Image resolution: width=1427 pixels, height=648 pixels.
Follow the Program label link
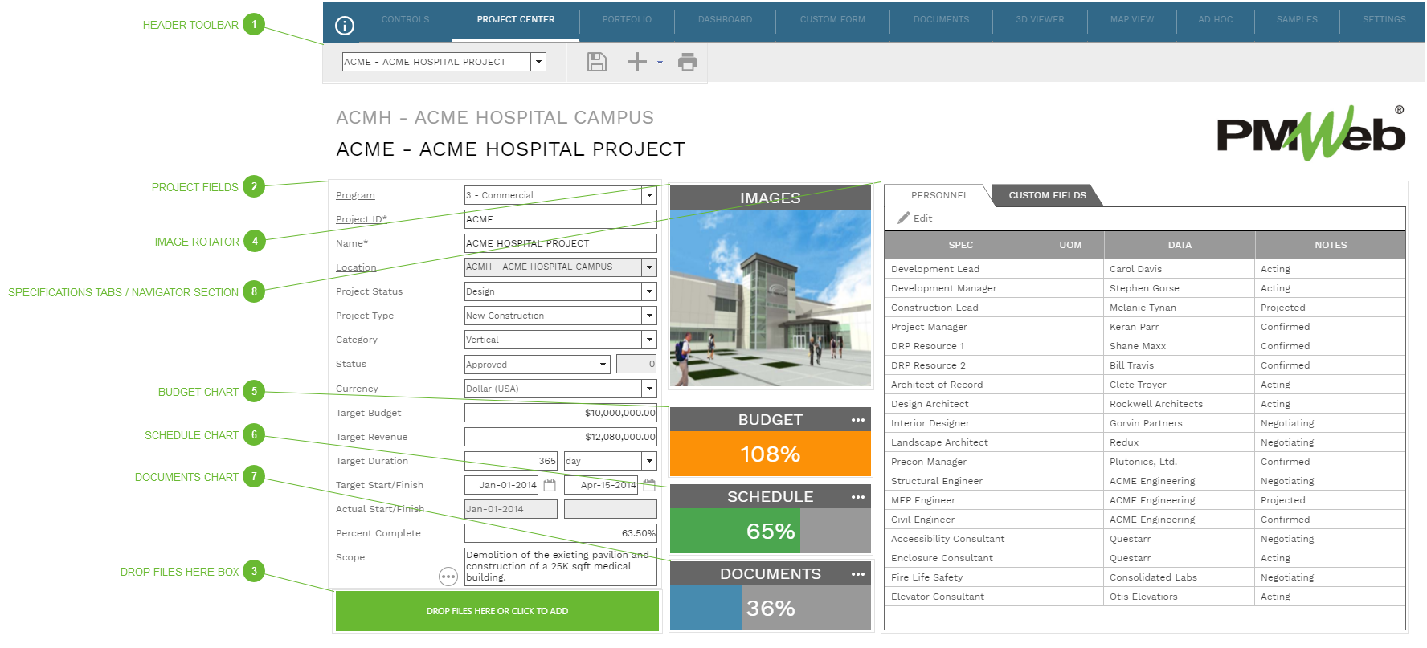point(355,195)
